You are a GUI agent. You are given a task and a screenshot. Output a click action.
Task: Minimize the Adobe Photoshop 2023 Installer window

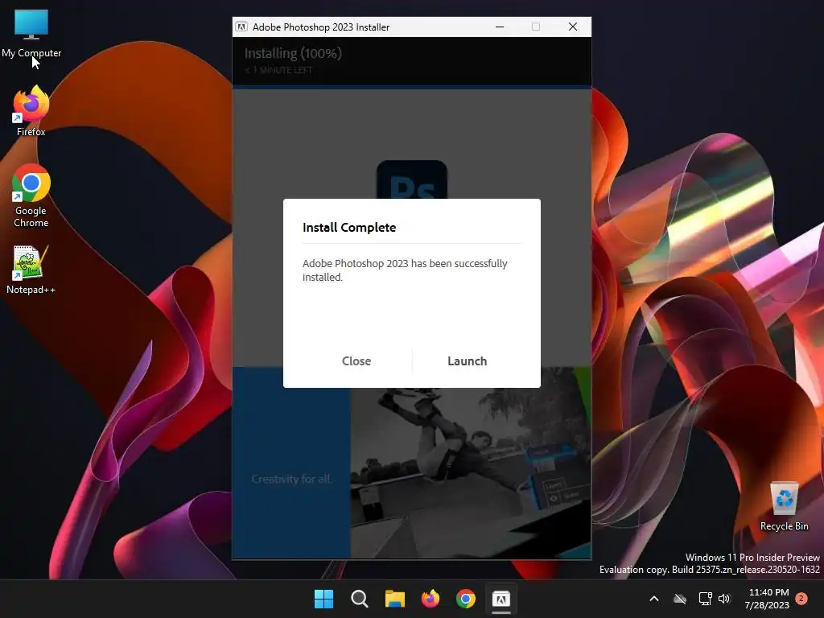tap(500, 27)
